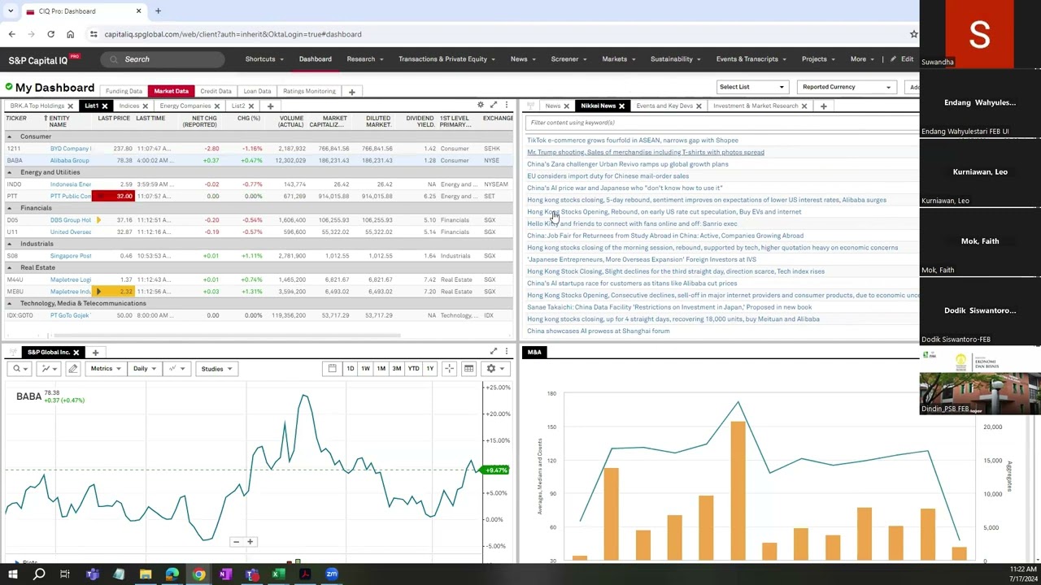The height and width of the screenshot is (585, 1041).
Task: Open Windows taskbar search
Action: coord(38,574)
